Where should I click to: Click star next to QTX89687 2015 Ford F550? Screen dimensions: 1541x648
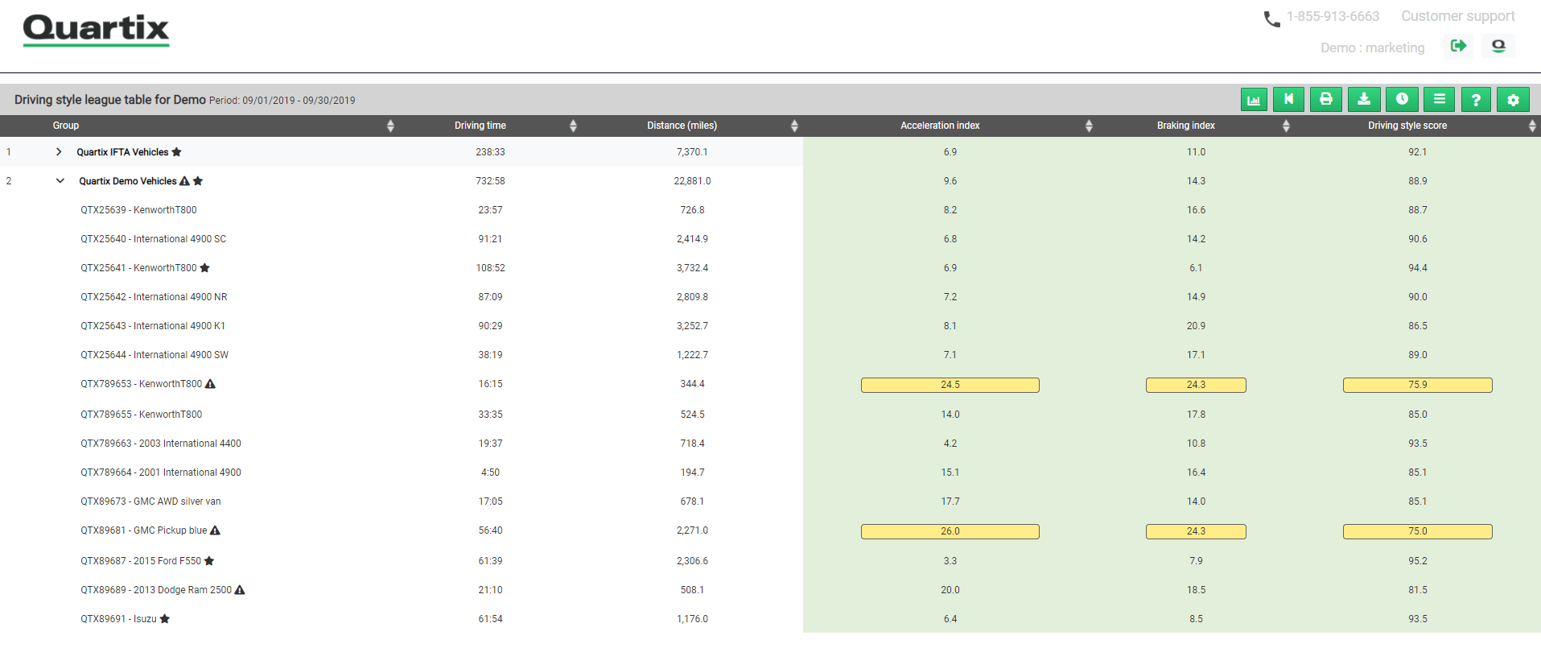[209, 561]
